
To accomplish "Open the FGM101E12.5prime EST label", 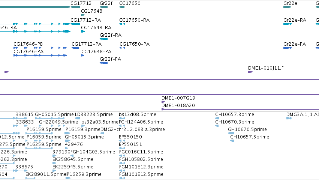I will point(141,174).
